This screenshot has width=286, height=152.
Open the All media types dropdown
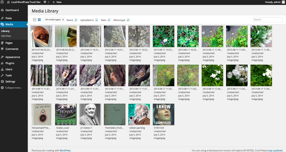54,20
